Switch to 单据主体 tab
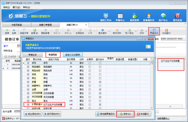Screen dimensions: 188x122 [33, 55]
